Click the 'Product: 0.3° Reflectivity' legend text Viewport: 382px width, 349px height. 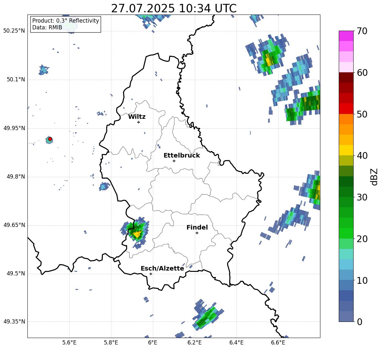point(65,20)
